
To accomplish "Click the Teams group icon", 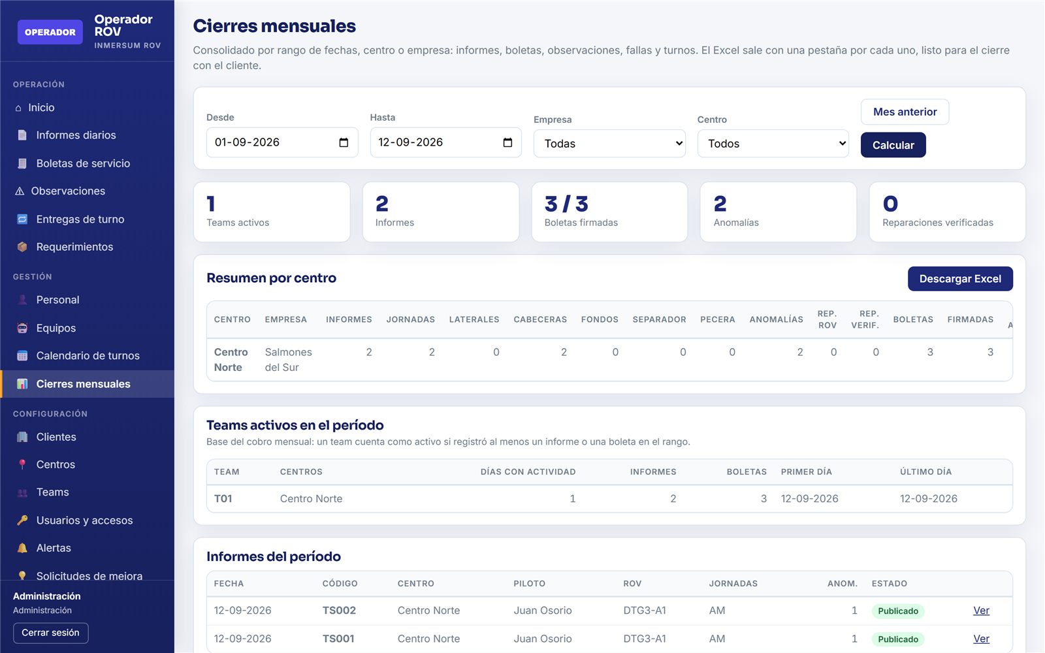I will [x=22, y=492].
